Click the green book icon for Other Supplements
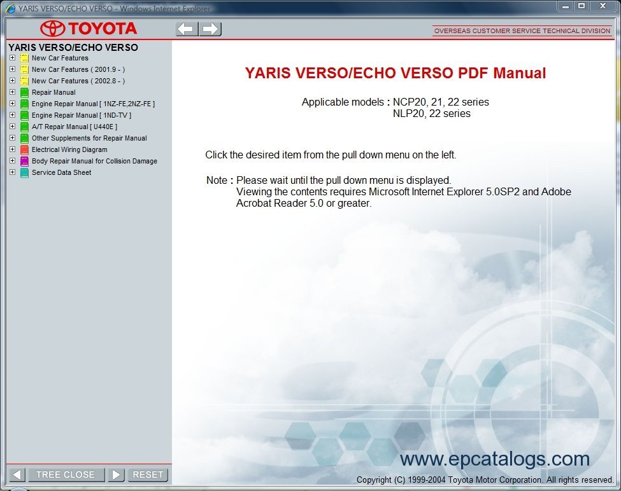621x491 pixels. point(24,139)
